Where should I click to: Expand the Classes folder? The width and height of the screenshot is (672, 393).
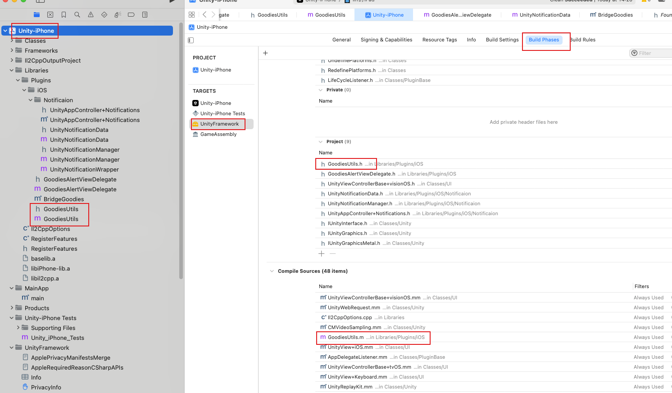point(12,41)
